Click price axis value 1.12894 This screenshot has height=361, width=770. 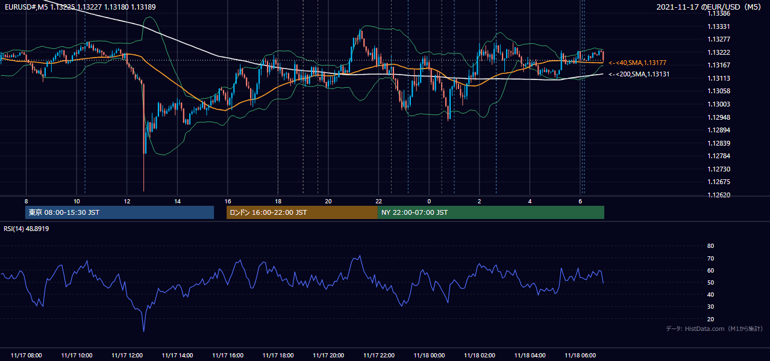(x=719, y=130)
